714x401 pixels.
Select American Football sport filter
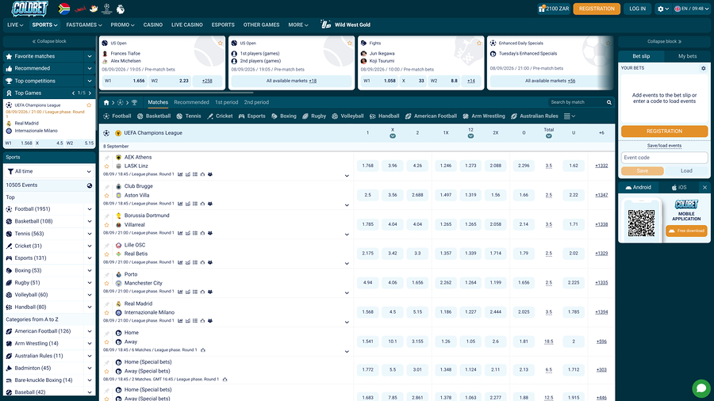tap(431, 116)
